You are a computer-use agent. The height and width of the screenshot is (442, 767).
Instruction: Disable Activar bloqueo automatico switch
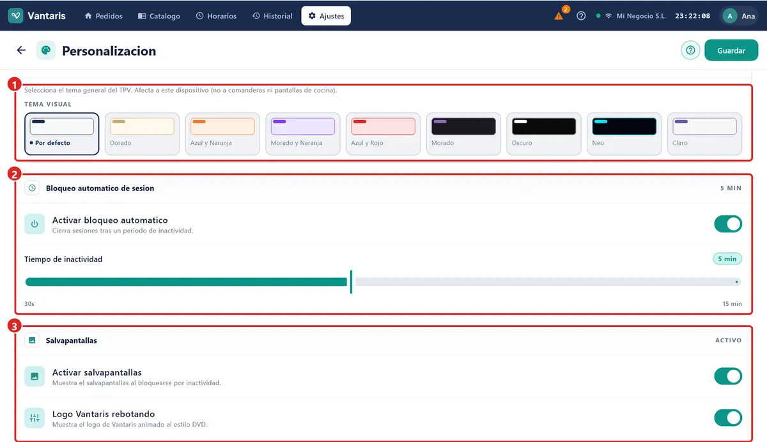point(728,224)
